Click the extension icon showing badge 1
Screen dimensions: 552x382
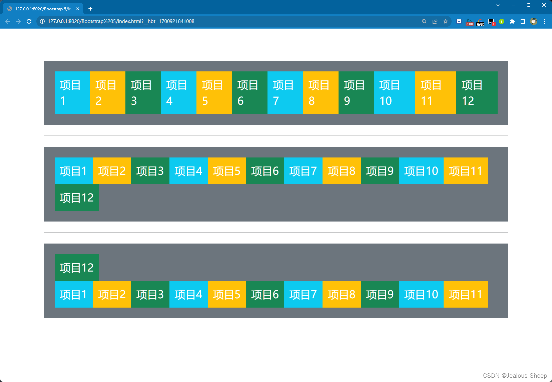point(491,21)
